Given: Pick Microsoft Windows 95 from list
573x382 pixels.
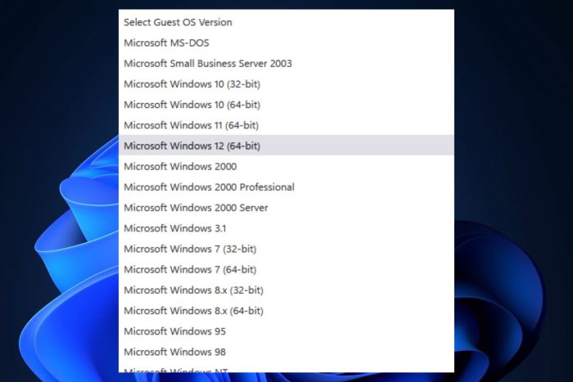Looking at the screenshot, I should click(x=286, y=331).
